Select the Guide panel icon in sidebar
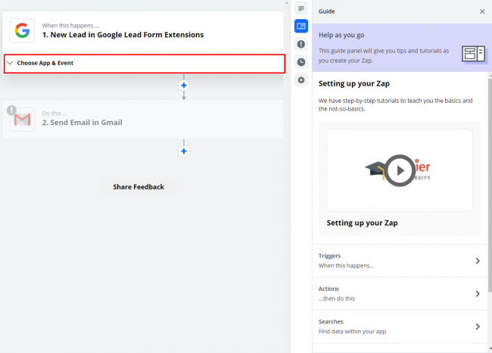 point(301,26)
